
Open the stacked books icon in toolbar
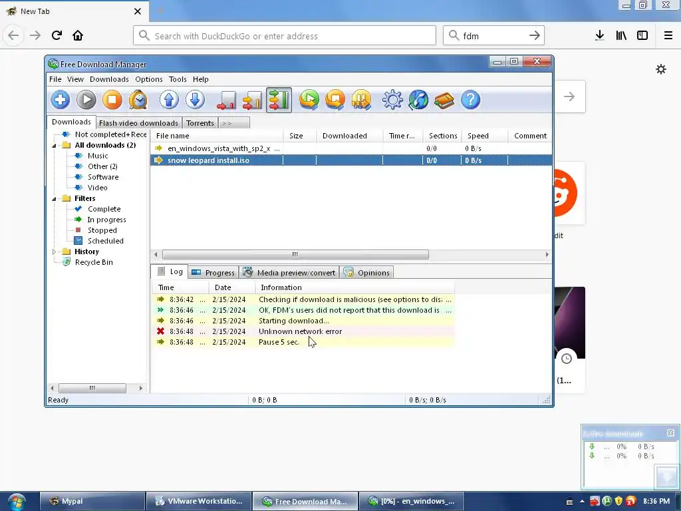click(x=444, y=100)
